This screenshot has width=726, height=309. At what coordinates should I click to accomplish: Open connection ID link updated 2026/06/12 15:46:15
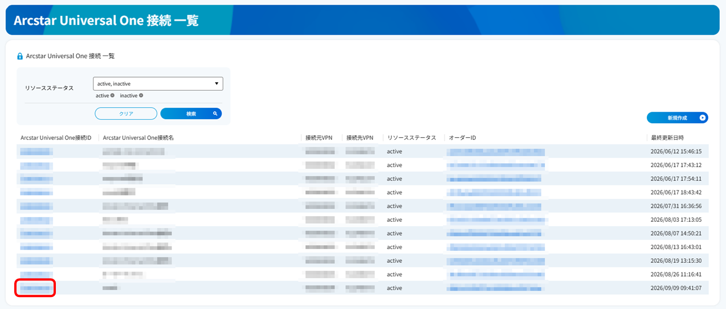[x=36, y=151]
